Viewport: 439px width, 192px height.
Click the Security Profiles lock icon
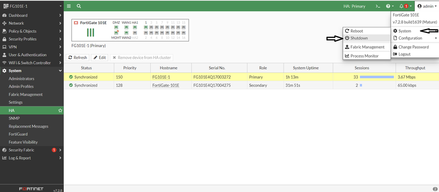coord(4,39)
